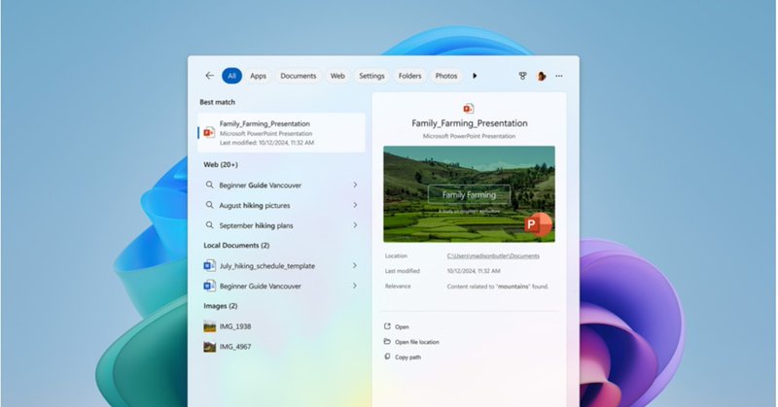Image resolution: width=778 pixels, height=407 pixels.
Task: Switch to the Settings filter
Action: (371, 76)
